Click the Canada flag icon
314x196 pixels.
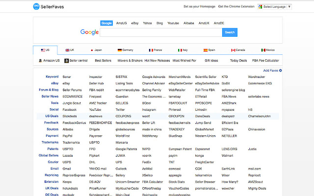coord(233,50)
